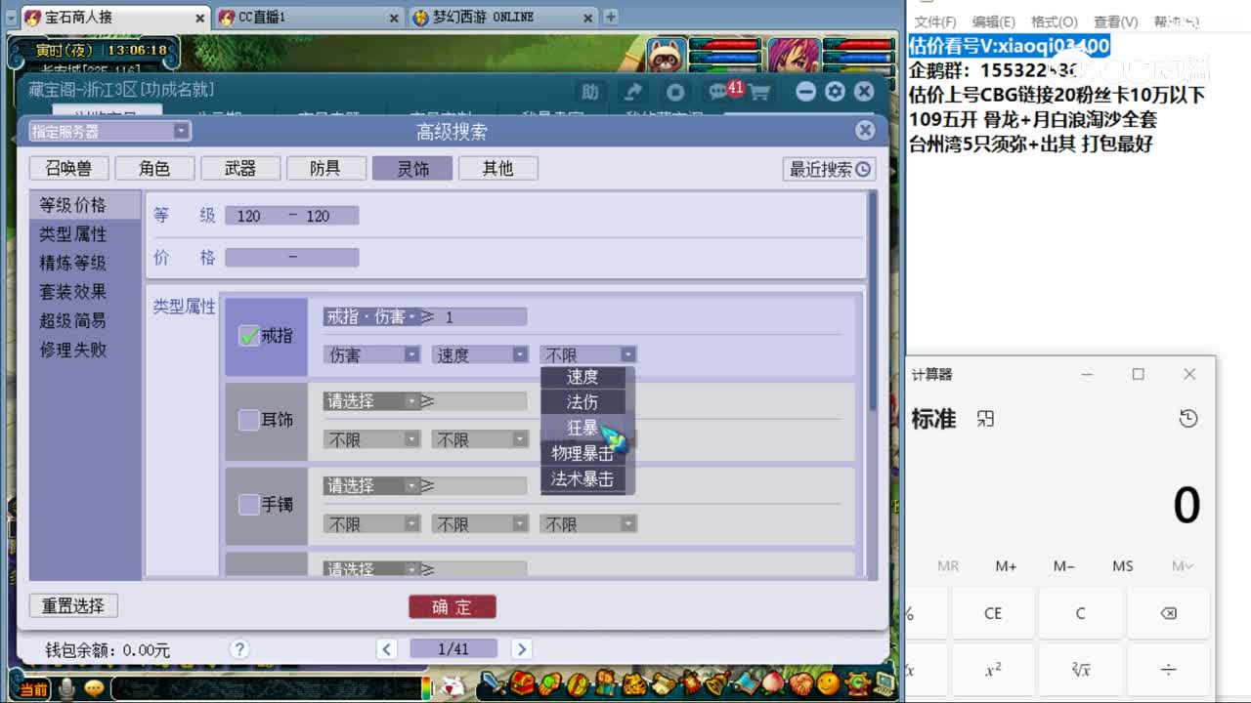Open calculator history with the clock icon

point(1188,418)
